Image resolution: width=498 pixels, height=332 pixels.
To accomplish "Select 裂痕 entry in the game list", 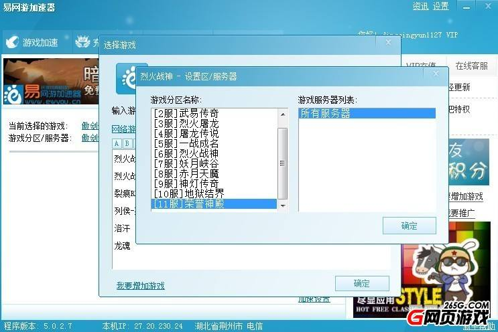I will 125,193.
